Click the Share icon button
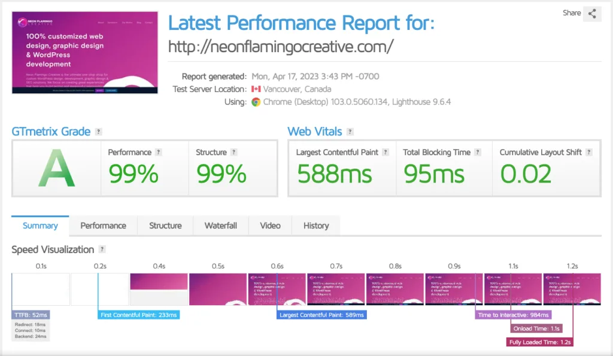The image size is (613, 356). 592,14
